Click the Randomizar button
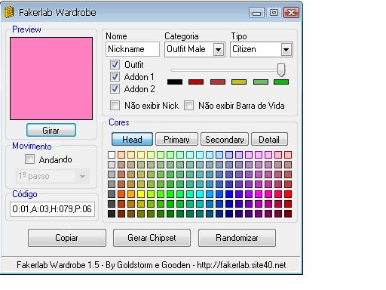 click(237, 238)
